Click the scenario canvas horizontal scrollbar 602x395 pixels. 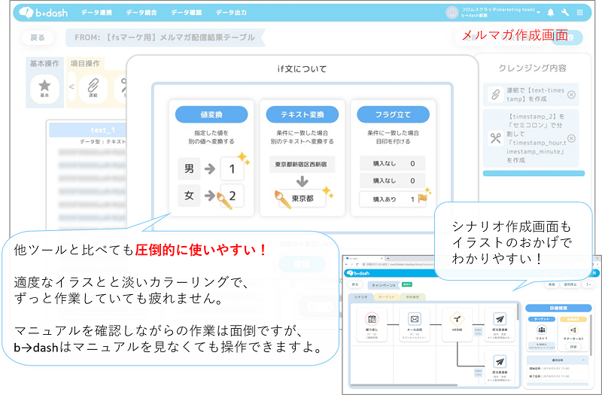click(x=404, y=384)
